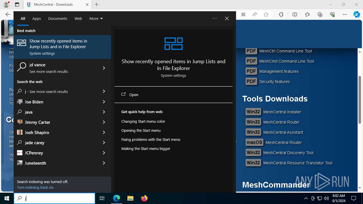Open Edge Settings and more menu

click(x=345, y=14)
